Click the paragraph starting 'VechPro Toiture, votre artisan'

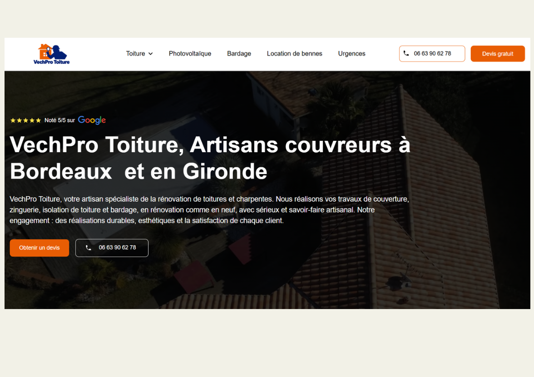pos(209,210)
